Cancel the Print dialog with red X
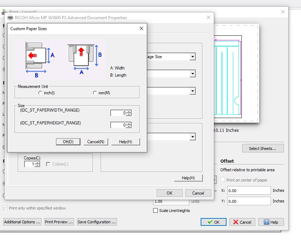Image resolution: width=301 pixels, height=240 pixels. [x=242, y=222]
